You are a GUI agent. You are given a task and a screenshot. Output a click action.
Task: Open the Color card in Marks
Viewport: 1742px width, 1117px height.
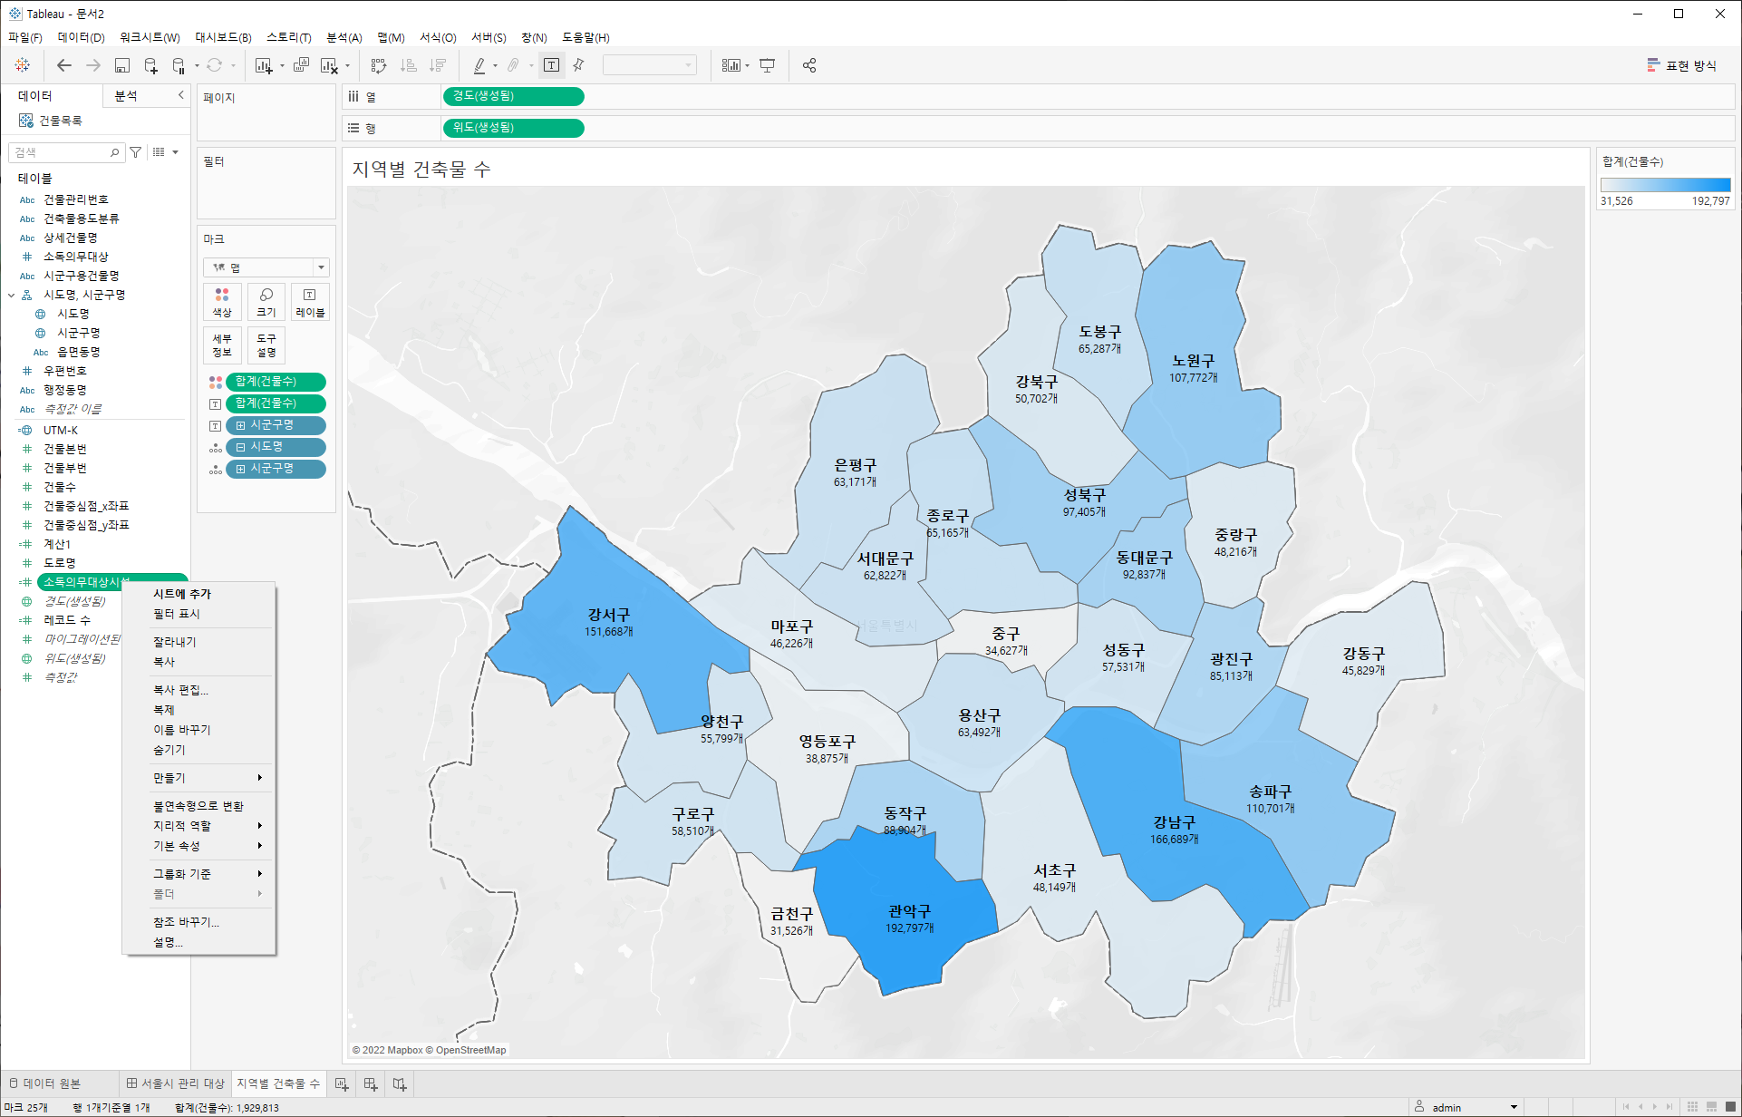(222, 301)
